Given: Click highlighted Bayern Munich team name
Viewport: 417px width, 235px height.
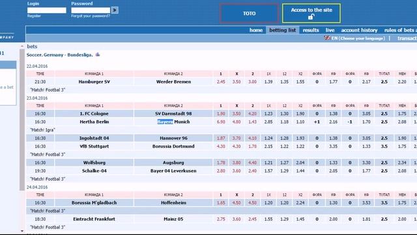Looking at the screenshot, I should tap(173, 122).
